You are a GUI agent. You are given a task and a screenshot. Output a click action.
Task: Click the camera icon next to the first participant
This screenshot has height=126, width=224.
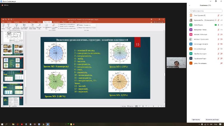221,15
